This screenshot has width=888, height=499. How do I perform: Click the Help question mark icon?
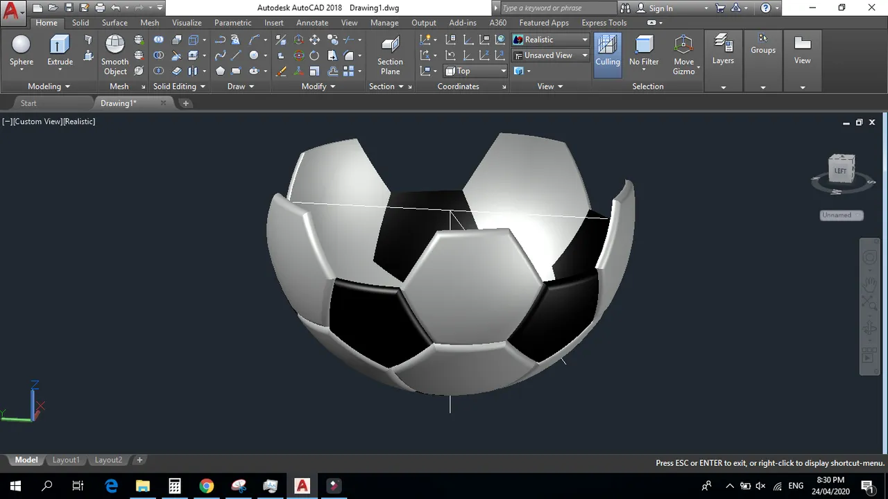click(766, 8)
